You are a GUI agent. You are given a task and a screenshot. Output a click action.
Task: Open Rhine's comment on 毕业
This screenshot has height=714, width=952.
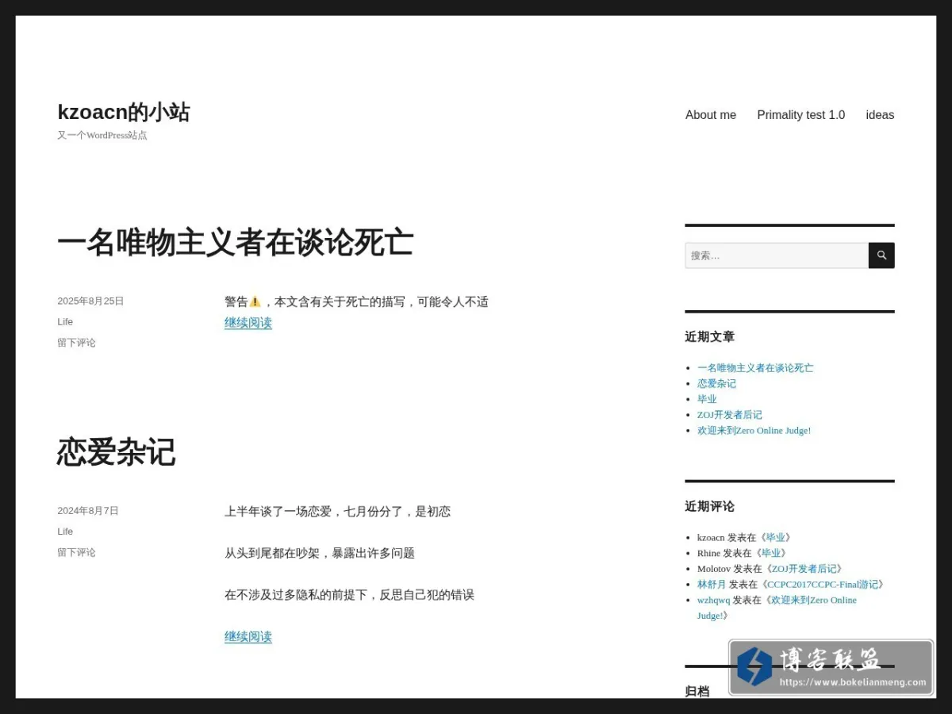point(770,553)
